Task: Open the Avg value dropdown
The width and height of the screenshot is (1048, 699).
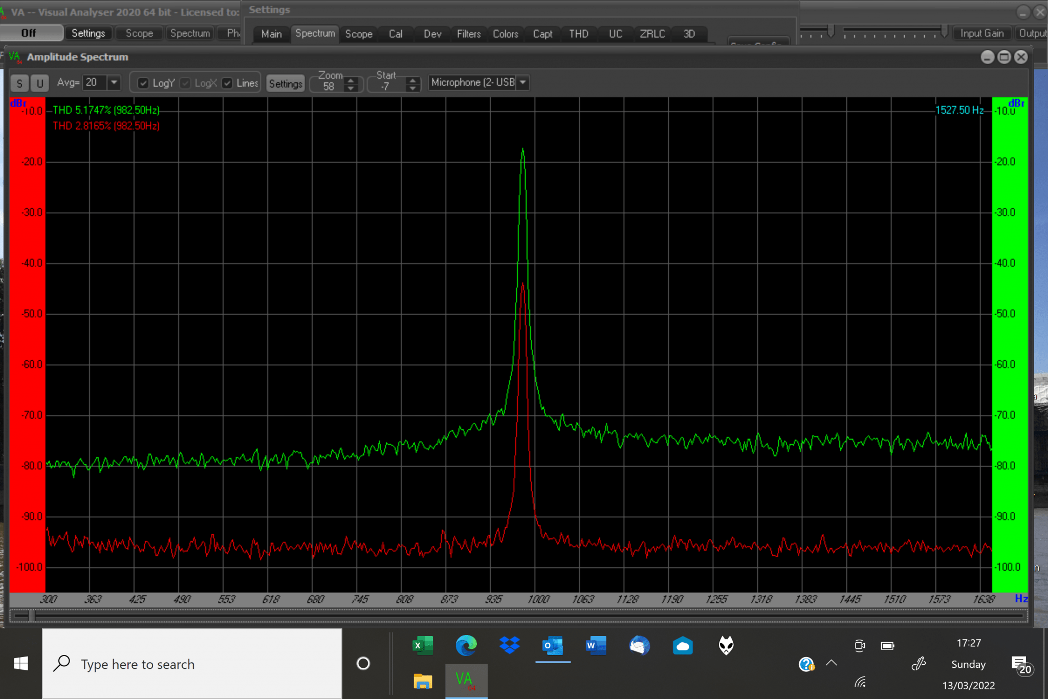Action: (x=114, y=82)
